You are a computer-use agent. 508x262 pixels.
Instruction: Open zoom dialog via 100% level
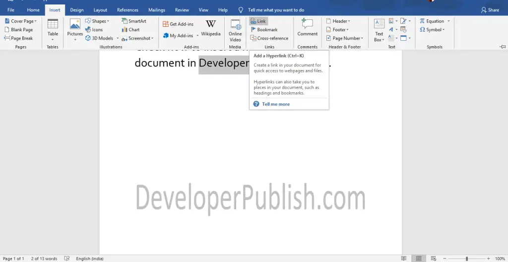tap(500, 259)
